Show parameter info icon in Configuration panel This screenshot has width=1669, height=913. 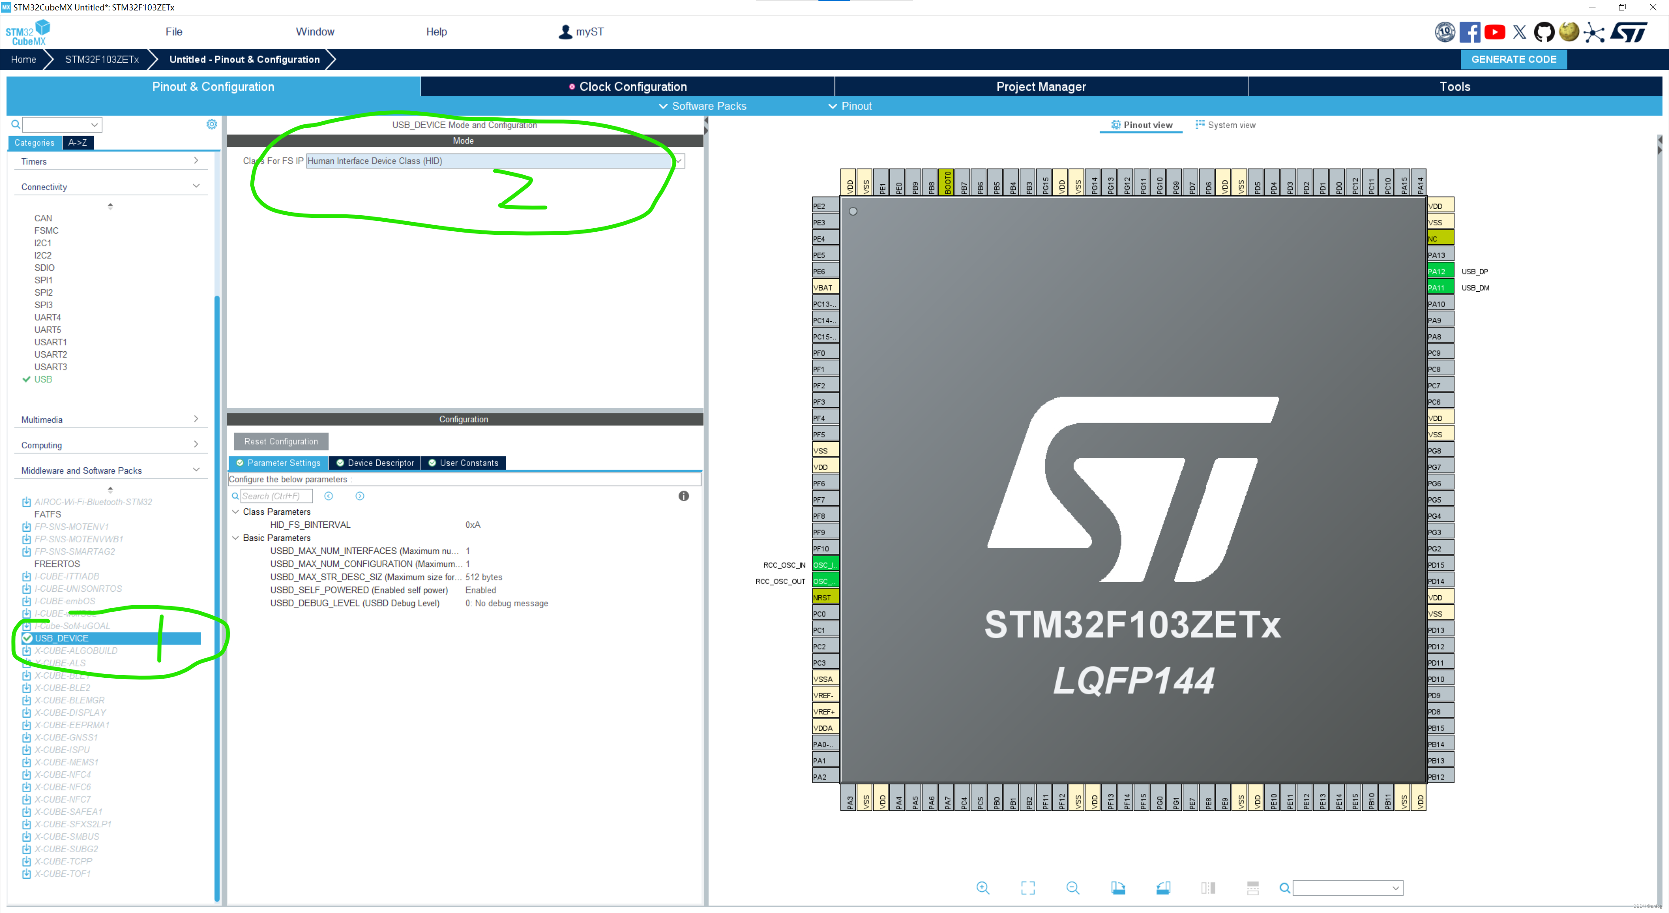(x=684, y=496)
